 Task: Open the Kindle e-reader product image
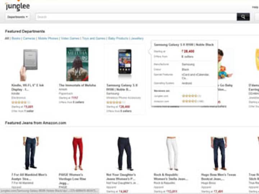coord(29,65)
